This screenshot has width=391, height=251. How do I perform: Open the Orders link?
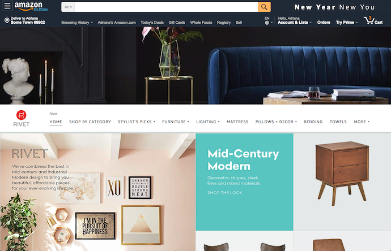click(324, 23)
